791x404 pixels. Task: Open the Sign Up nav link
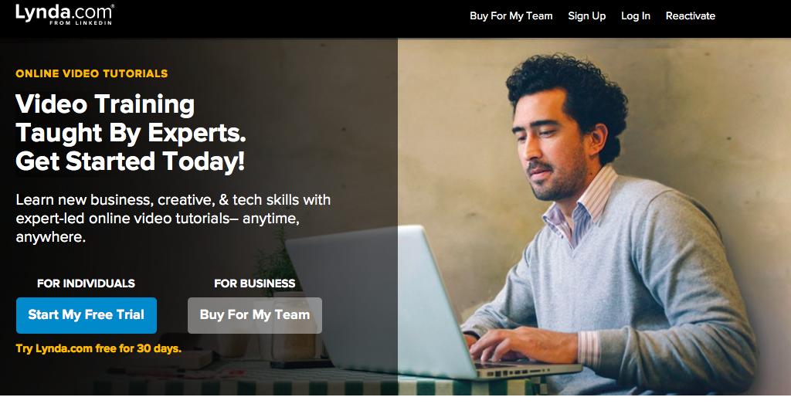click(x=587, y=15)
